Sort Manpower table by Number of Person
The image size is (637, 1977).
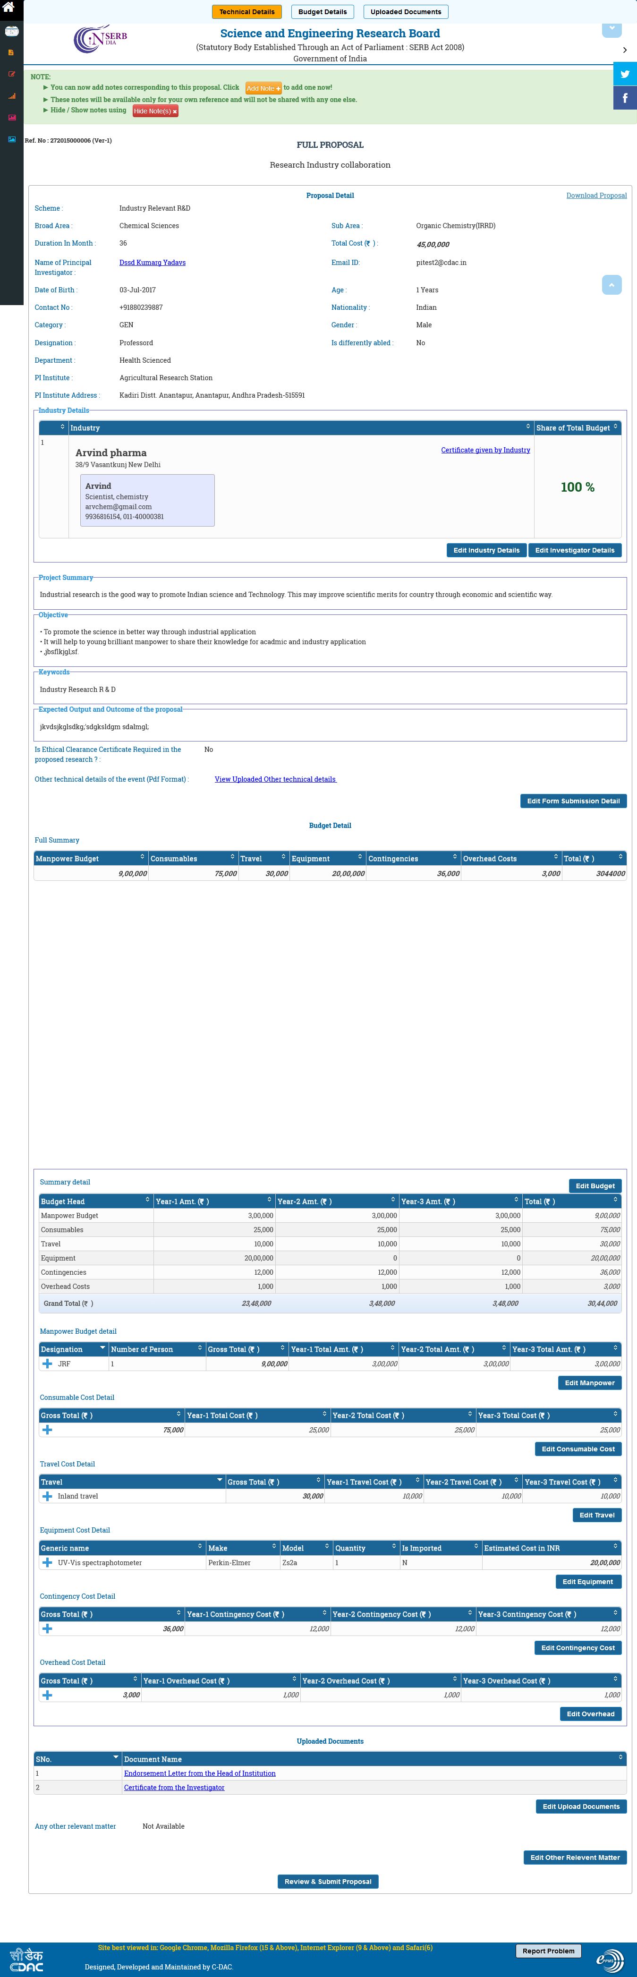[x=157, y=1349]
